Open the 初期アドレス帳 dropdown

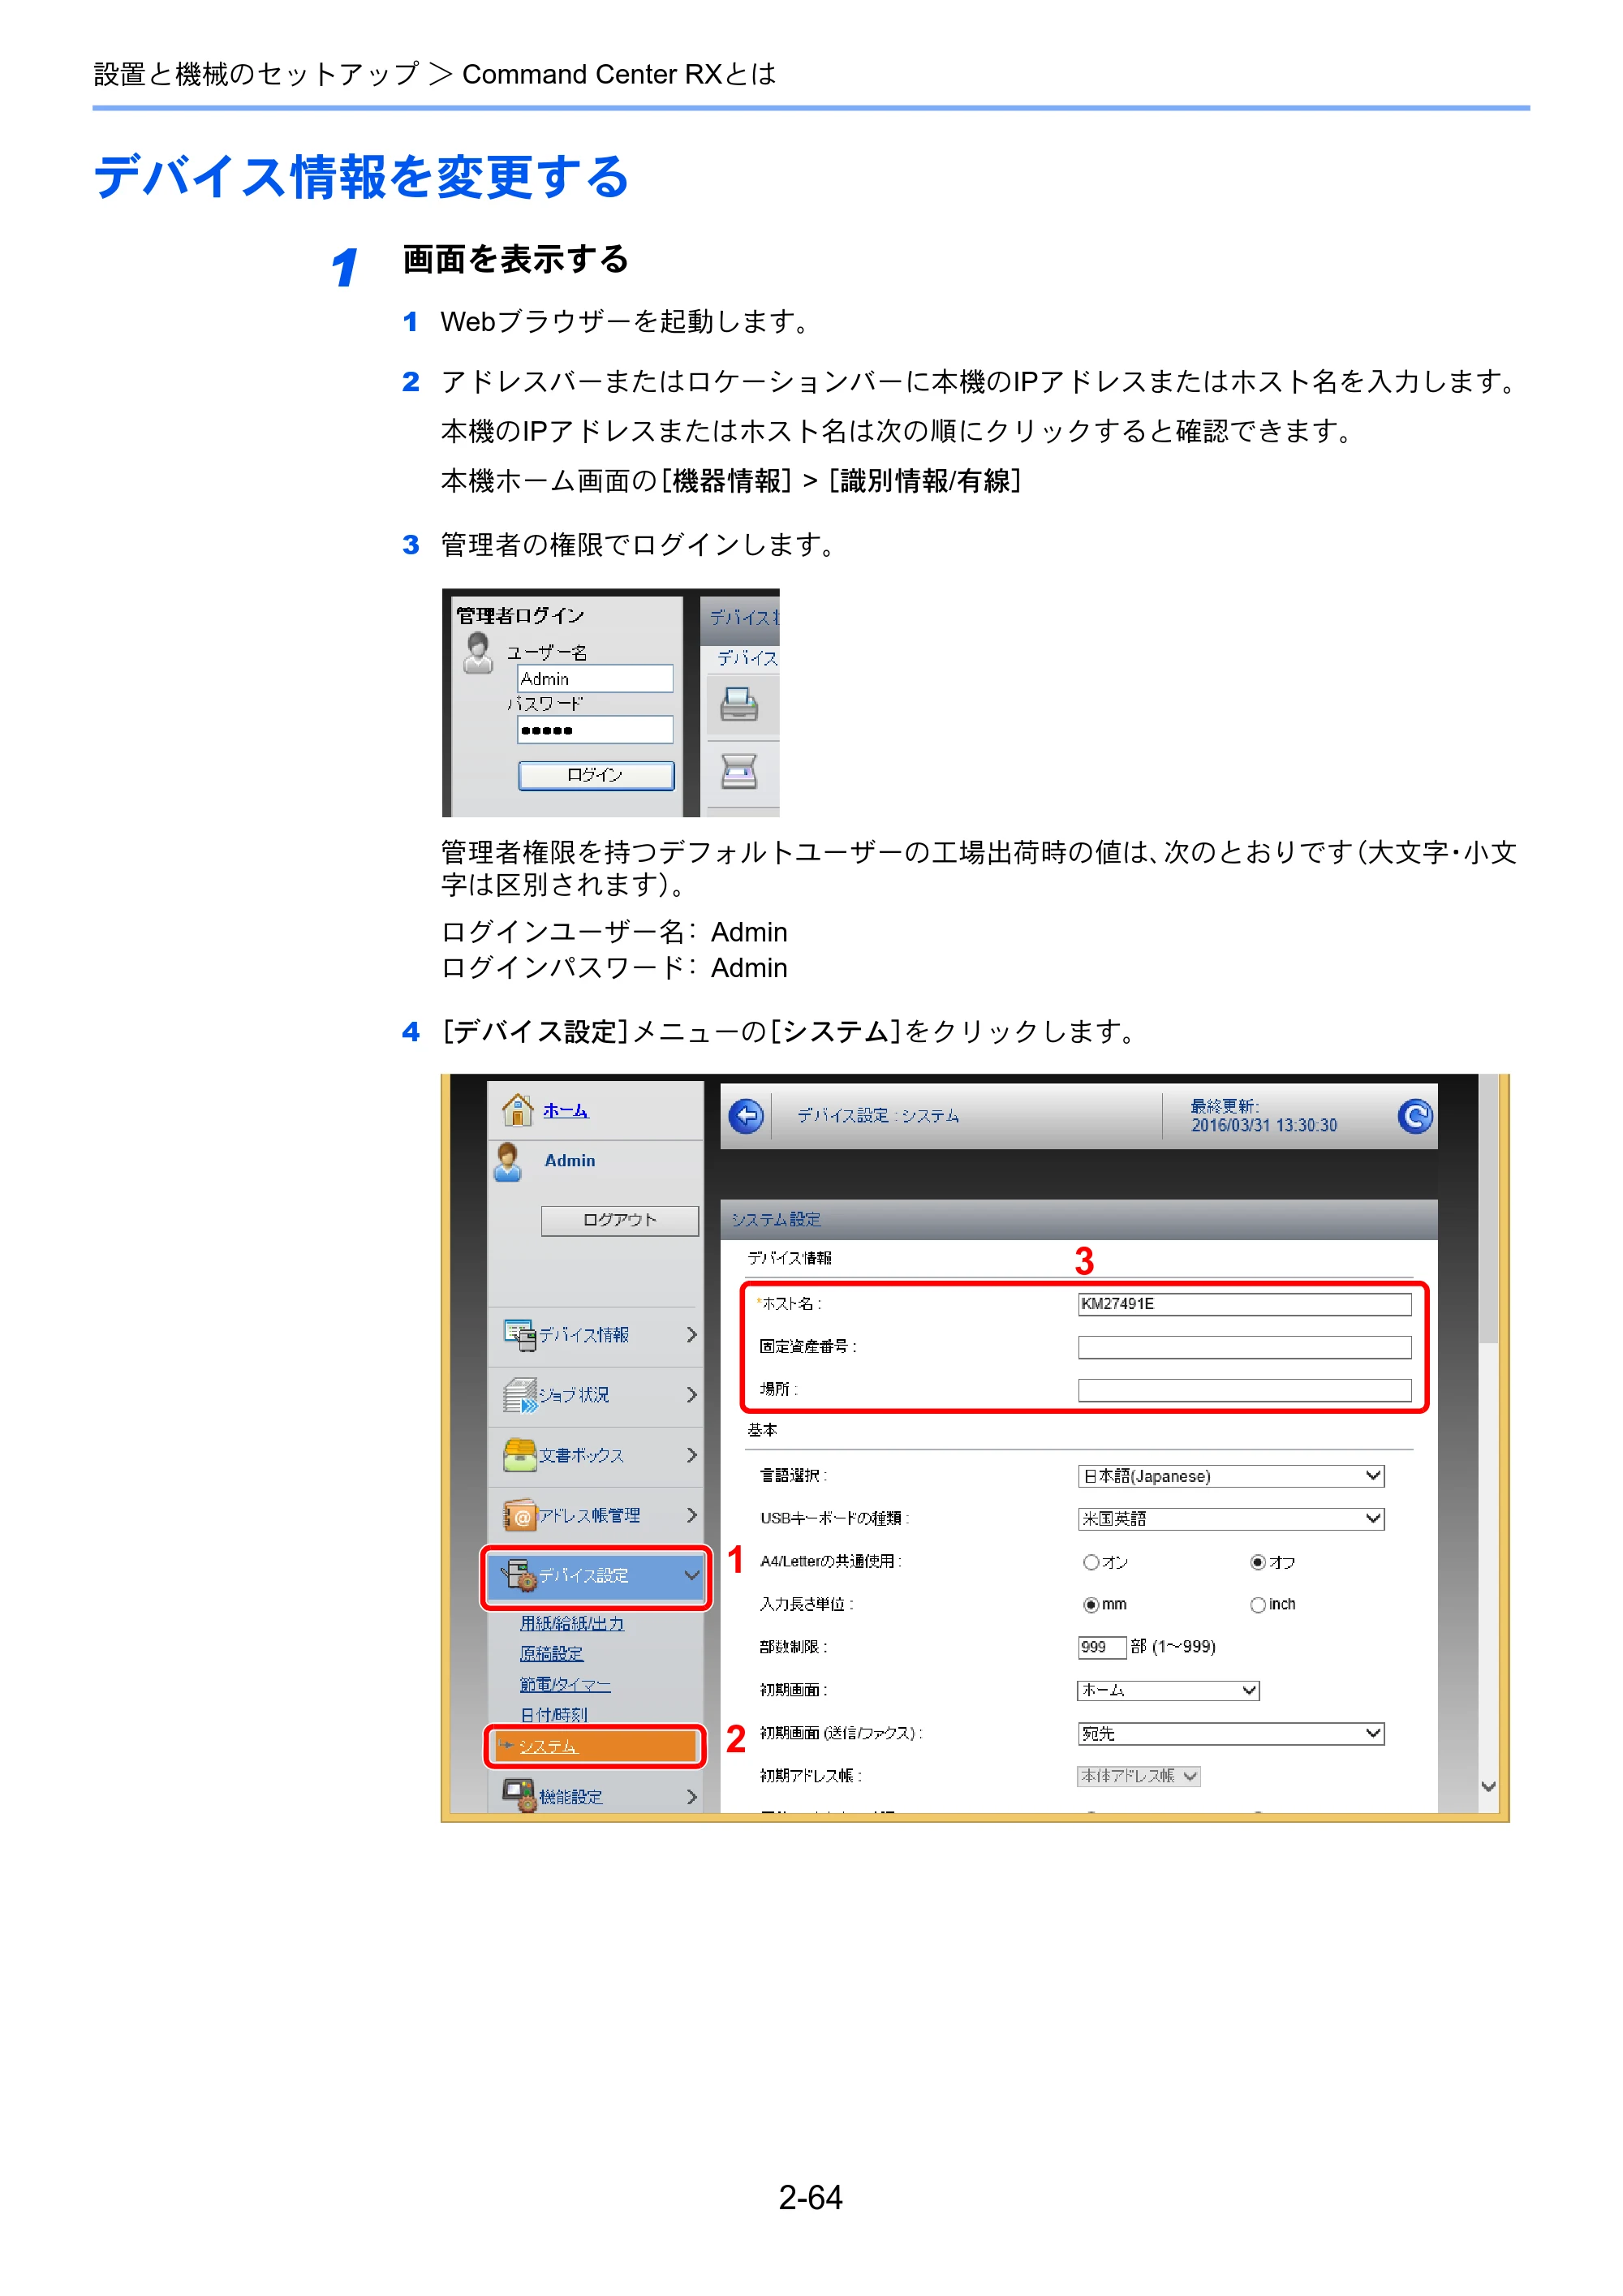coord(1139,1776)
